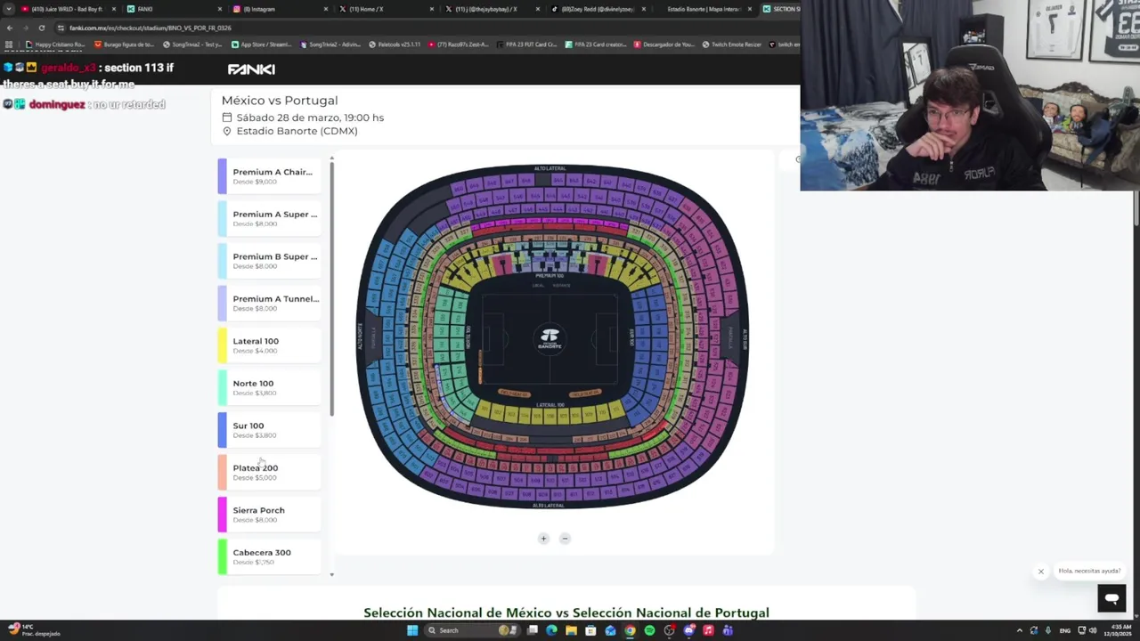The image size is (1140, 641).
Task: Show hidden system tray icons
Action: pos(1020,630)
